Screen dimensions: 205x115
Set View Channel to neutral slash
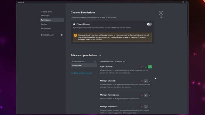146,67
